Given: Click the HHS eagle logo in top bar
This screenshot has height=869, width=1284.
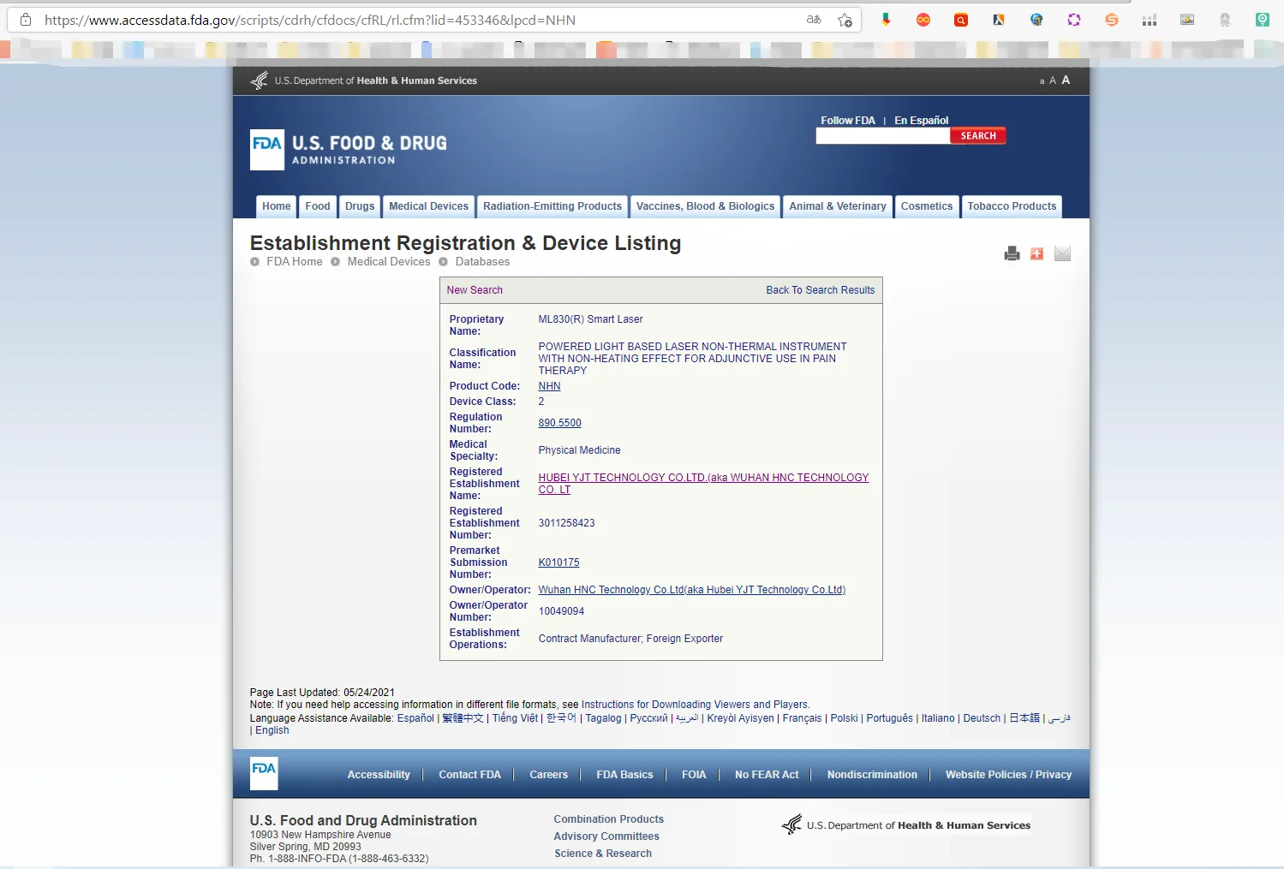Looking at the screenshot, I should click(260, 80).
